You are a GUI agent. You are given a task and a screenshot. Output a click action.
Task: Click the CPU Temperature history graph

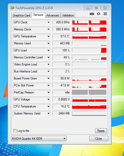89,106
